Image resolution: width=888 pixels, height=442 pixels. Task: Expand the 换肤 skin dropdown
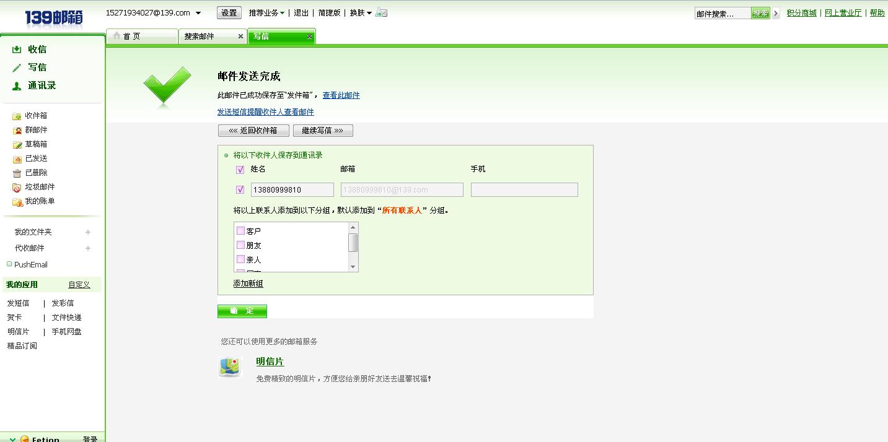click(x=369, y=13)
